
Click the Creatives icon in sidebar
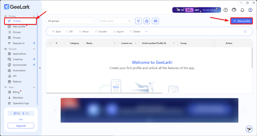(9, 59)
